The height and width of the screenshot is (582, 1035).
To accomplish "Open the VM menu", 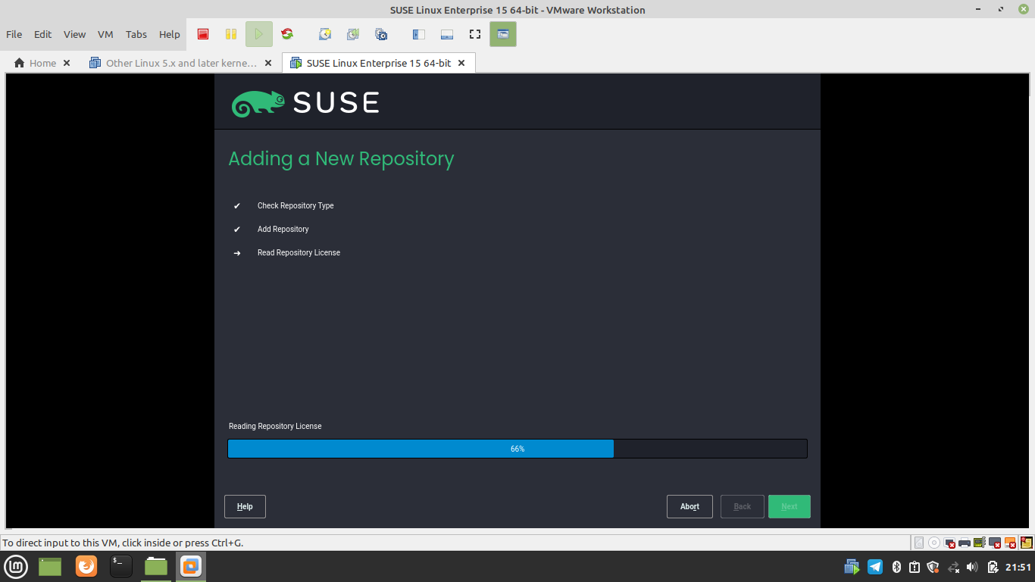I will coord(105,34).
